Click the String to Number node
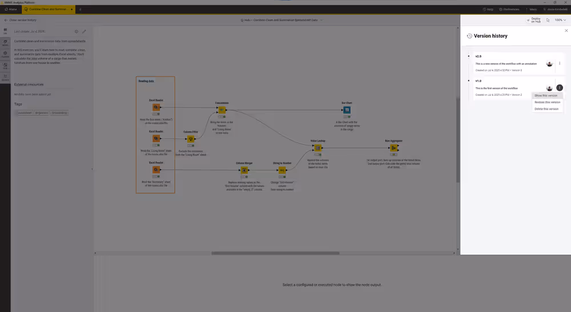The width and height of the screenshot is (571, 312). pos(282,170)
